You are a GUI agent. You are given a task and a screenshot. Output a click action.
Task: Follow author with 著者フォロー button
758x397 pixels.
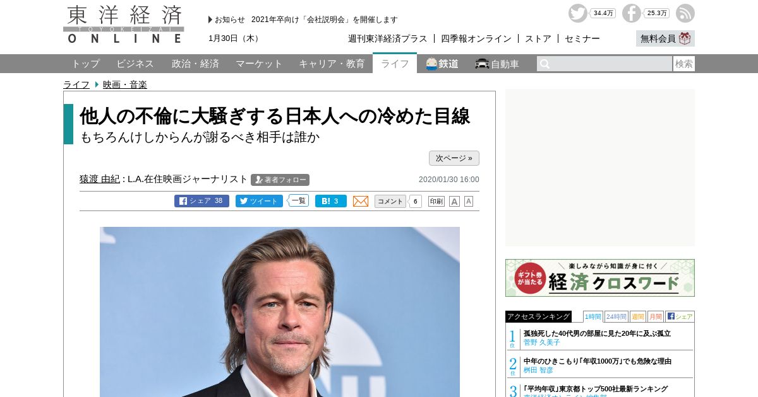pos(280,180)
